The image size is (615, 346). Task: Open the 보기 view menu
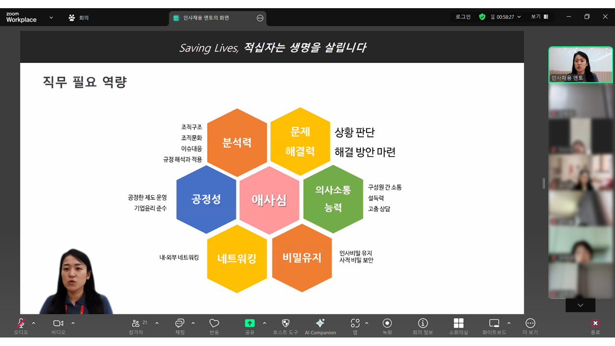coord(539,17)
